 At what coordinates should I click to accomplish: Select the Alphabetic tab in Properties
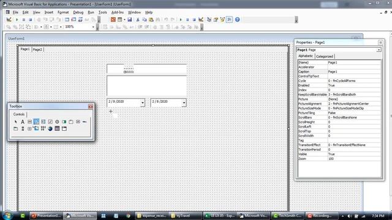click(x=306, y=56)
